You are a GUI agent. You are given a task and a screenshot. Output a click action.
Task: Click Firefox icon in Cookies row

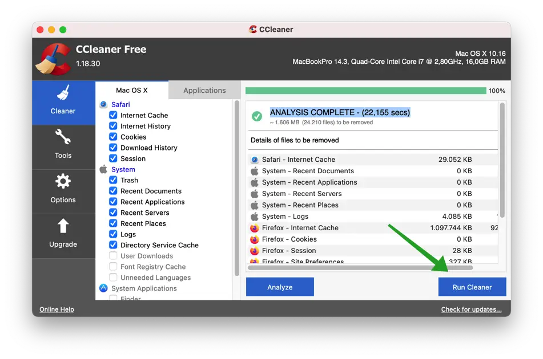click(x=255, y=239)
